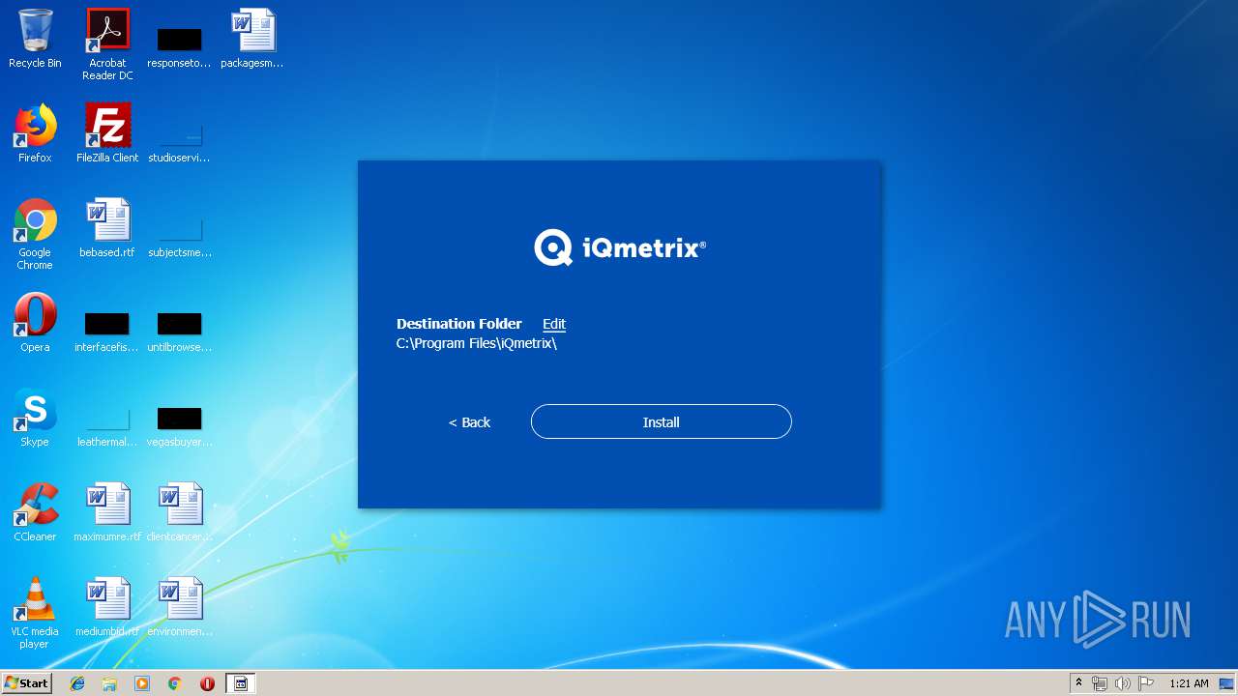Open vegasbuyer desktop file

[179, 426]
